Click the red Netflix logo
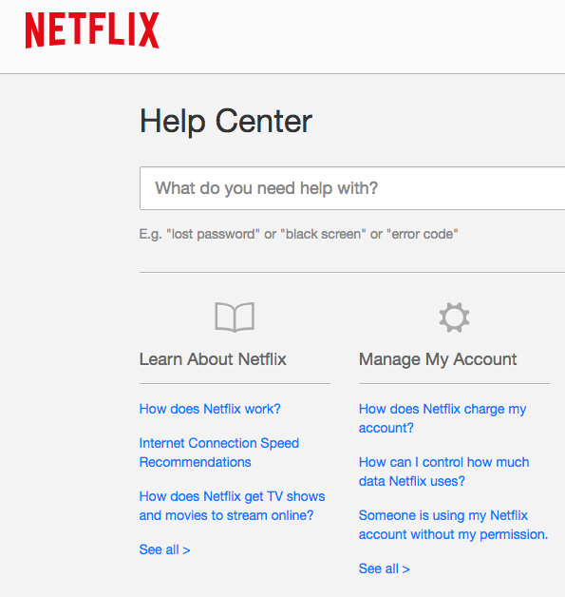 click(x=92, y=30)
